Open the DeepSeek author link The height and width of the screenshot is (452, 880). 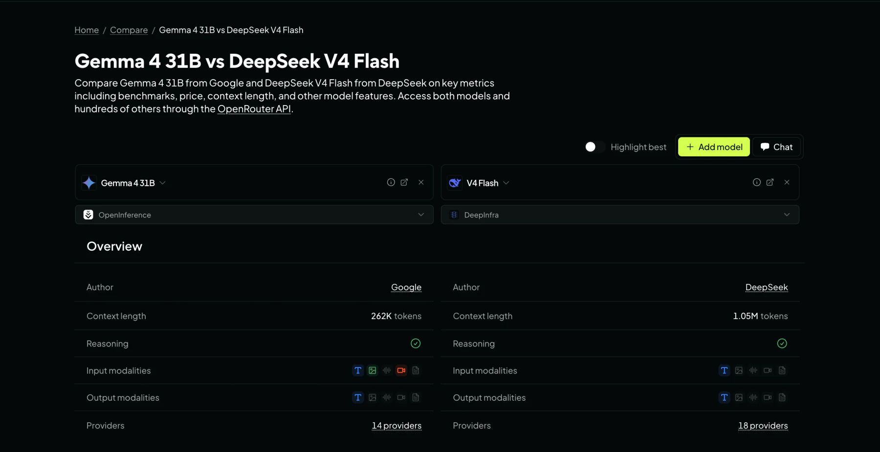pos(767,287)
